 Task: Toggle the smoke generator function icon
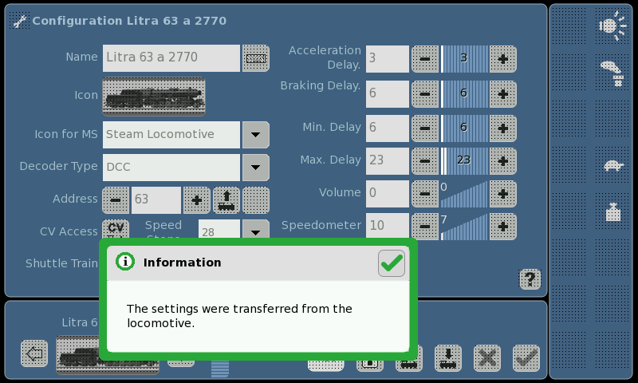pos(612,73)
